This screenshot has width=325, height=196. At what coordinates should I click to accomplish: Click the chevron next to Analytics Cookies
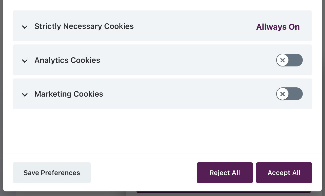point(25,61)
